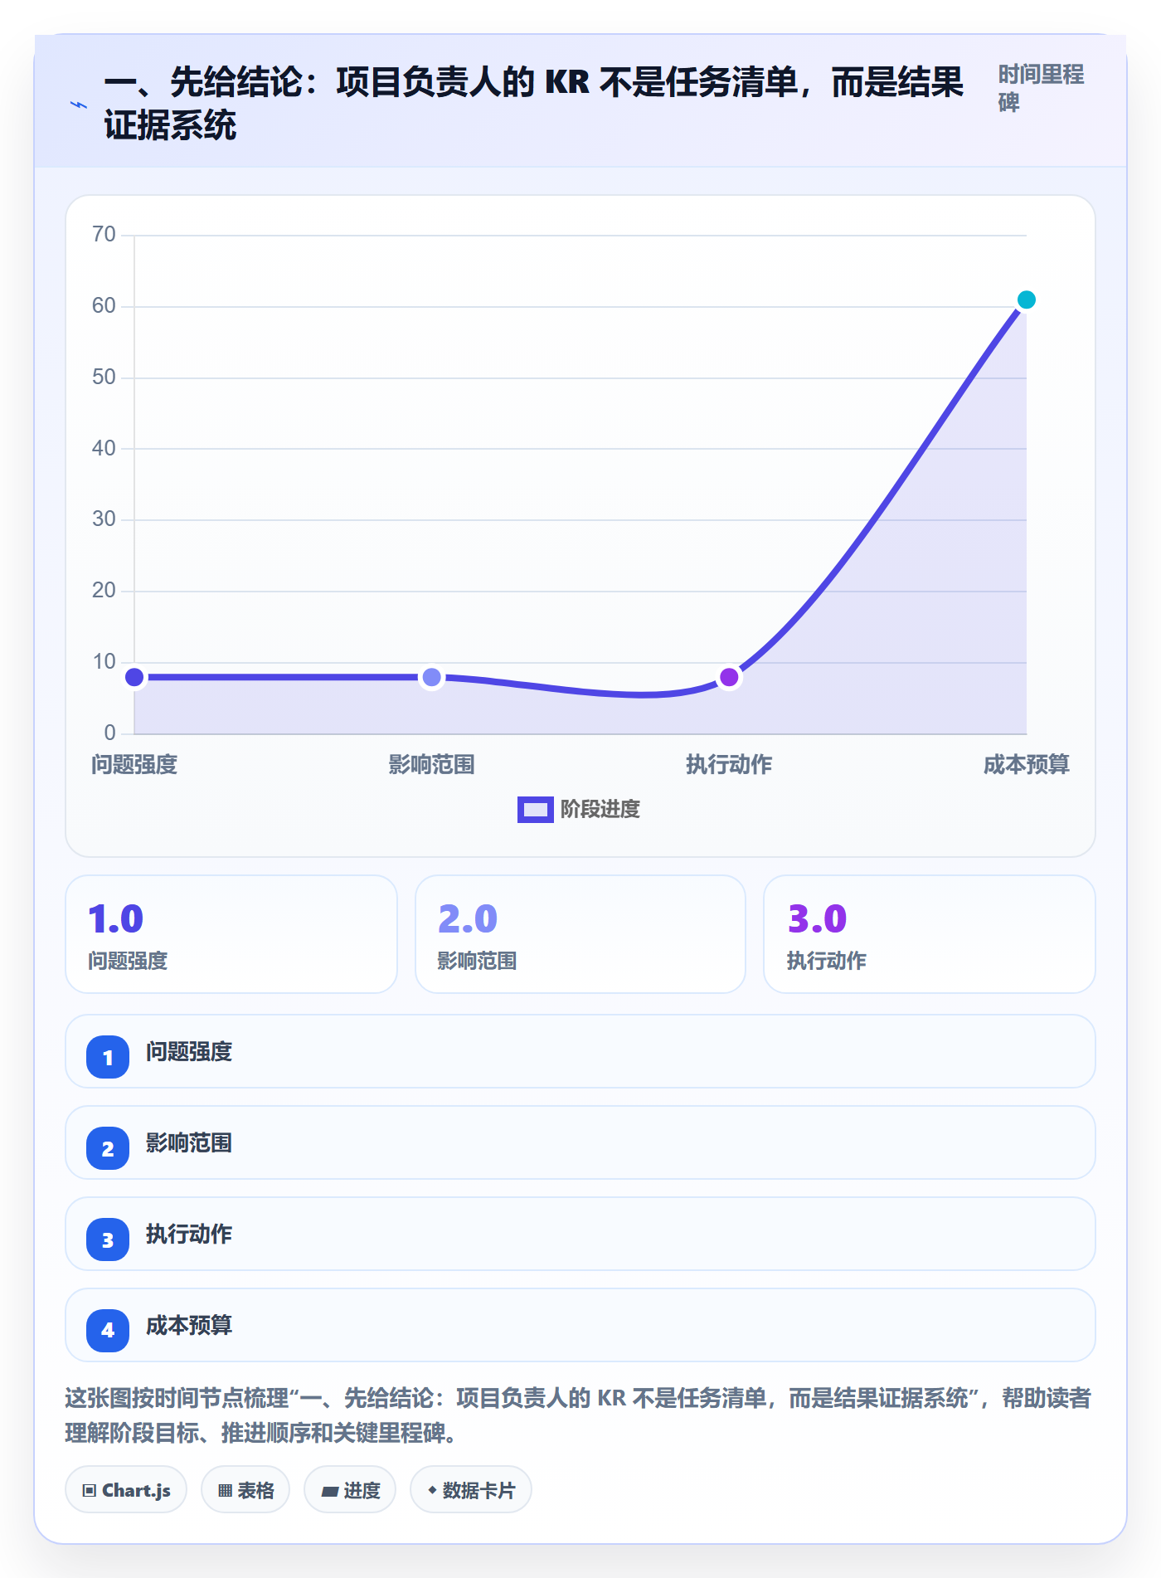Select the 影响范围 data point on the chart

pos(431,677)
